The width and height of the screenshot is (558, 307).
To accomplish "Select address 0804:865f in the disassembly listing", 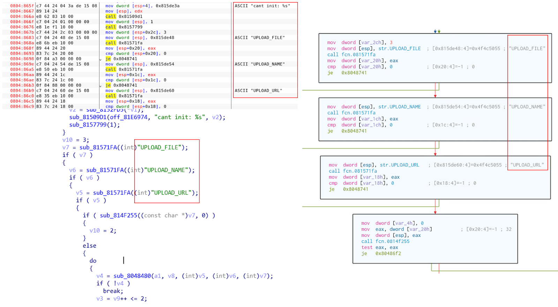I will 22,6.
